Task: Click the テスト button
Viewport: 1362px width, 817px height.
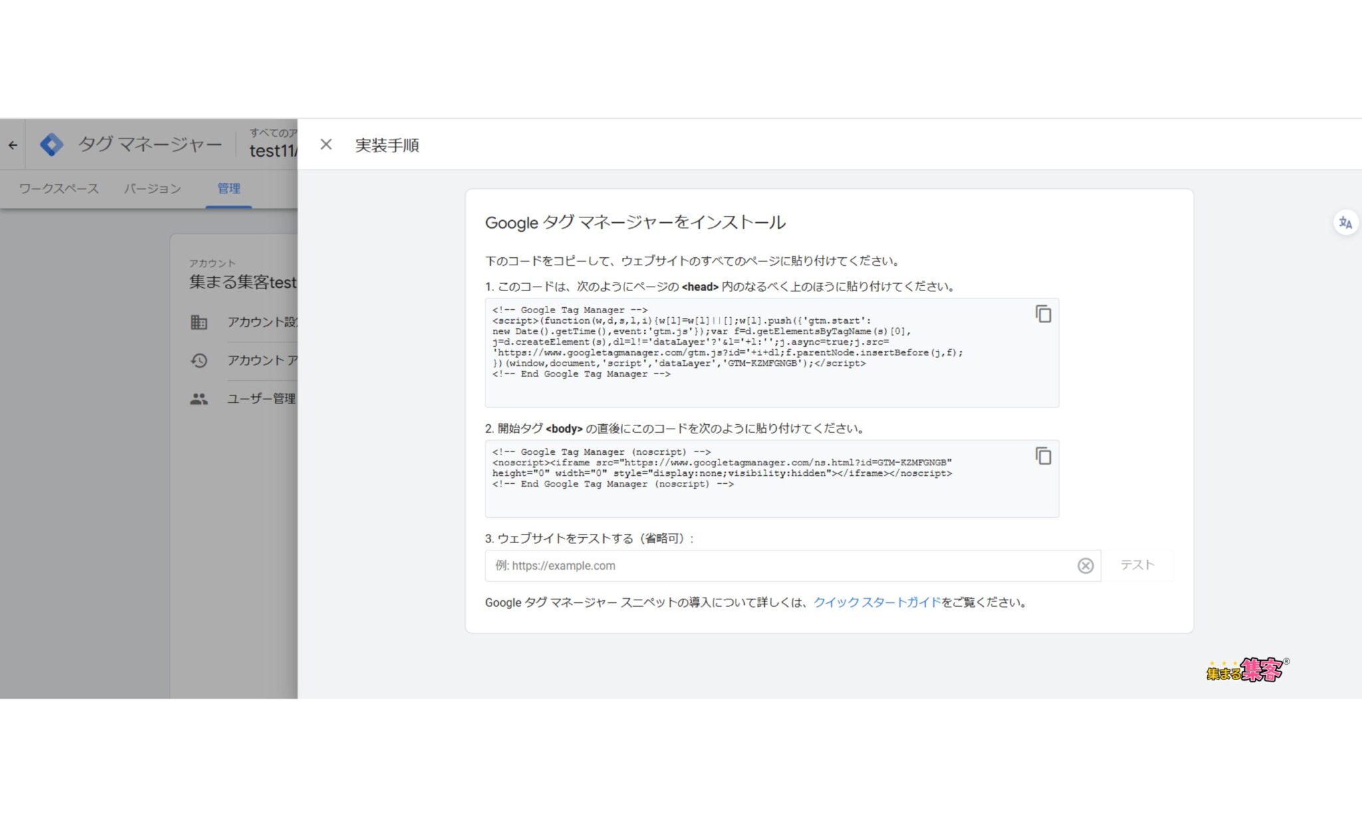Action: (x=1137, y=565)
